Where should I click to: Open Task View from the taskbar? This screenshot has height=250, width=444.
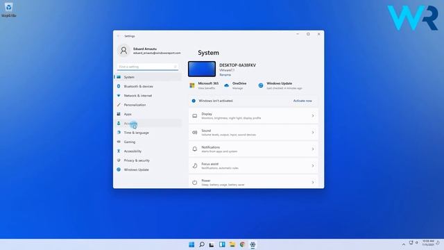coord(212,244)
